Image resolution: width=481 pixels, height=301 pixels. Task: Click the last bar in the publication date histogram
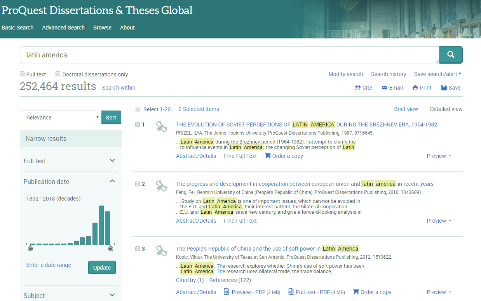click(x=108, y=228)
